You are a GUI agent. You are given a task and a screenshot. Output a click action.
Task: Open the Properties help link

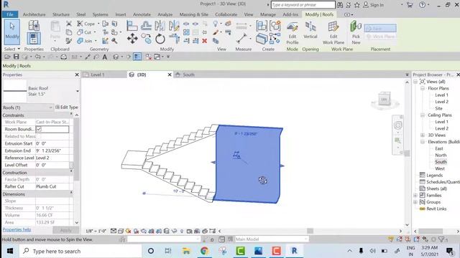point(17,229)
